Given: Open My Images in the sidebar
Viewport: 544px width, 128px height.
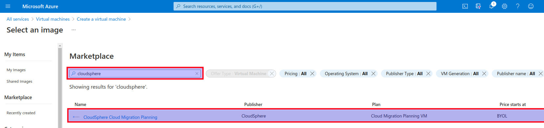Looking at the screenshot, I should coord(16,70).
